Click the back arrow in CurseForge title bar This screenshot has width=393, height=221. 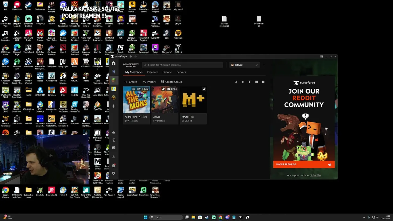(x=130, y=56)
